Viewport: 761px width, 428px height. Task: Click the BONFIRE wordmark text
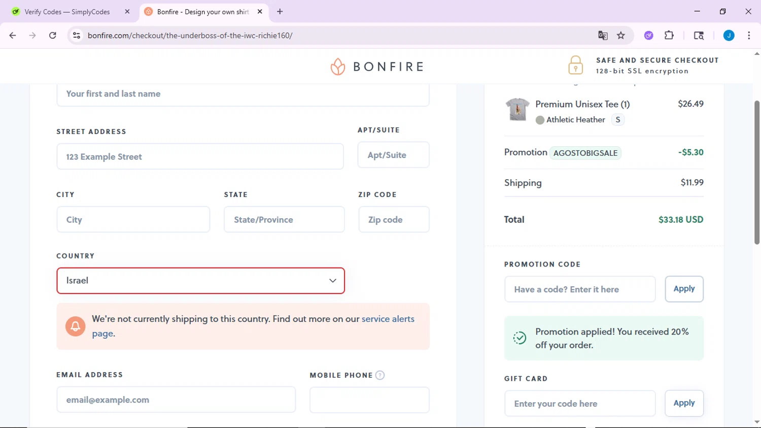tap(389, 67)
